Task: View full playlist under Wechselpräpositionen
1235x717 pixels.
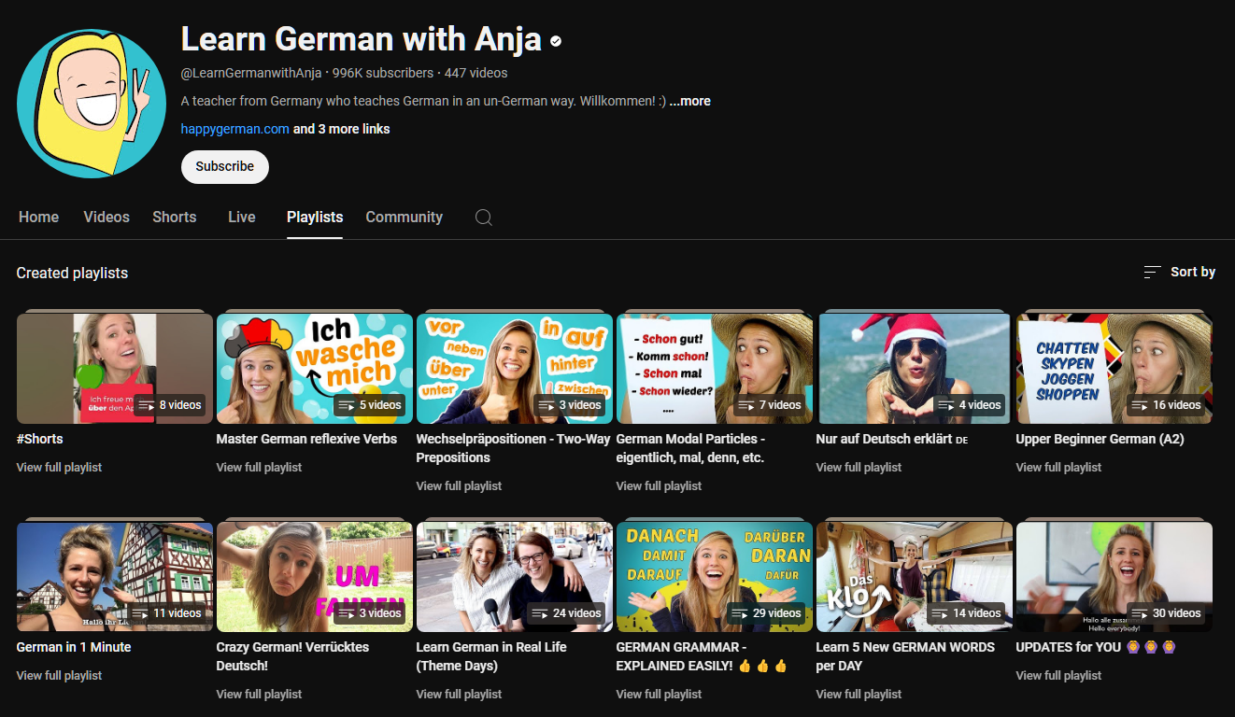Action: point(459,485)
